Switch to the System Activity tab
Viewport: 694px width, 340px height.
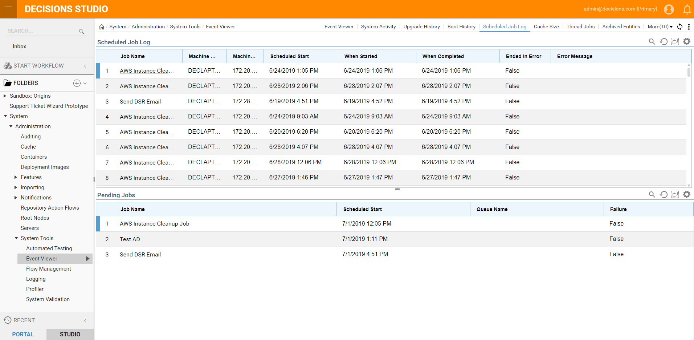pos(378,27)
